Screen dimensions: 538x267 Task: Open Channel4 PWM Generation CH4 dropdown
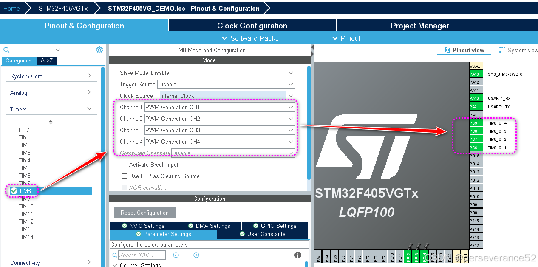point(220,142)
